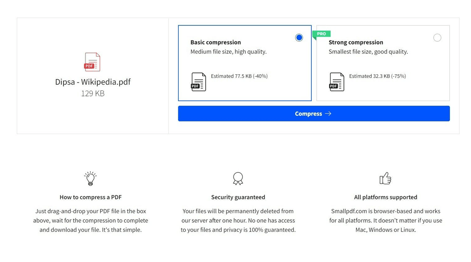This screenshot has height=262, width=471.
Task: Click 'Estimated 32.3 KB (-75%)' text
Action: tap(377, 76)
